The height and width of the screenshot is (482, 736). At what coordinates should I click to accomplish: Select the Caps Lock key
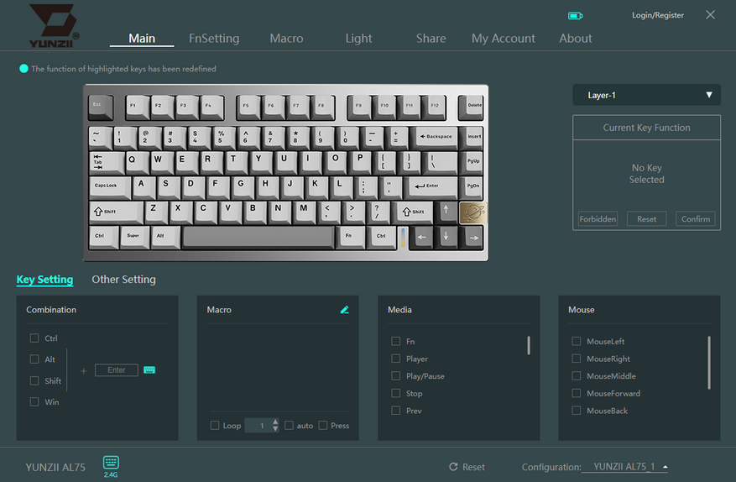pos(110,187)
